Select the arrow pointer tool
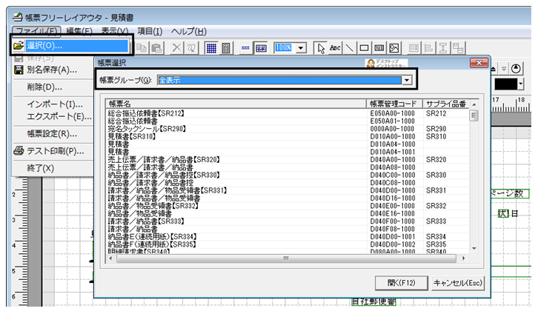538x317 pixels. pyautogui.click(x=321, y=48)
